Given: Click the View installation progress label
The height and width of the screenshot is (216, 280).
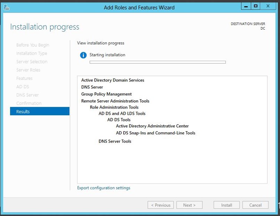Looking at the screenshot, I should (101, 43).
